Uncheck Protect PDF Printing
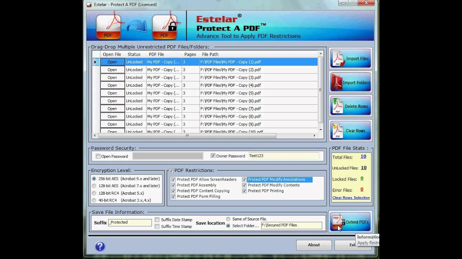The width and height of the screenshot is (462, 259). click(x=244, y=191)
